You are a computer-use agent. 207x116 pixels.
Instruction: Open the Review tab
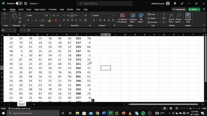coord(70,9)
